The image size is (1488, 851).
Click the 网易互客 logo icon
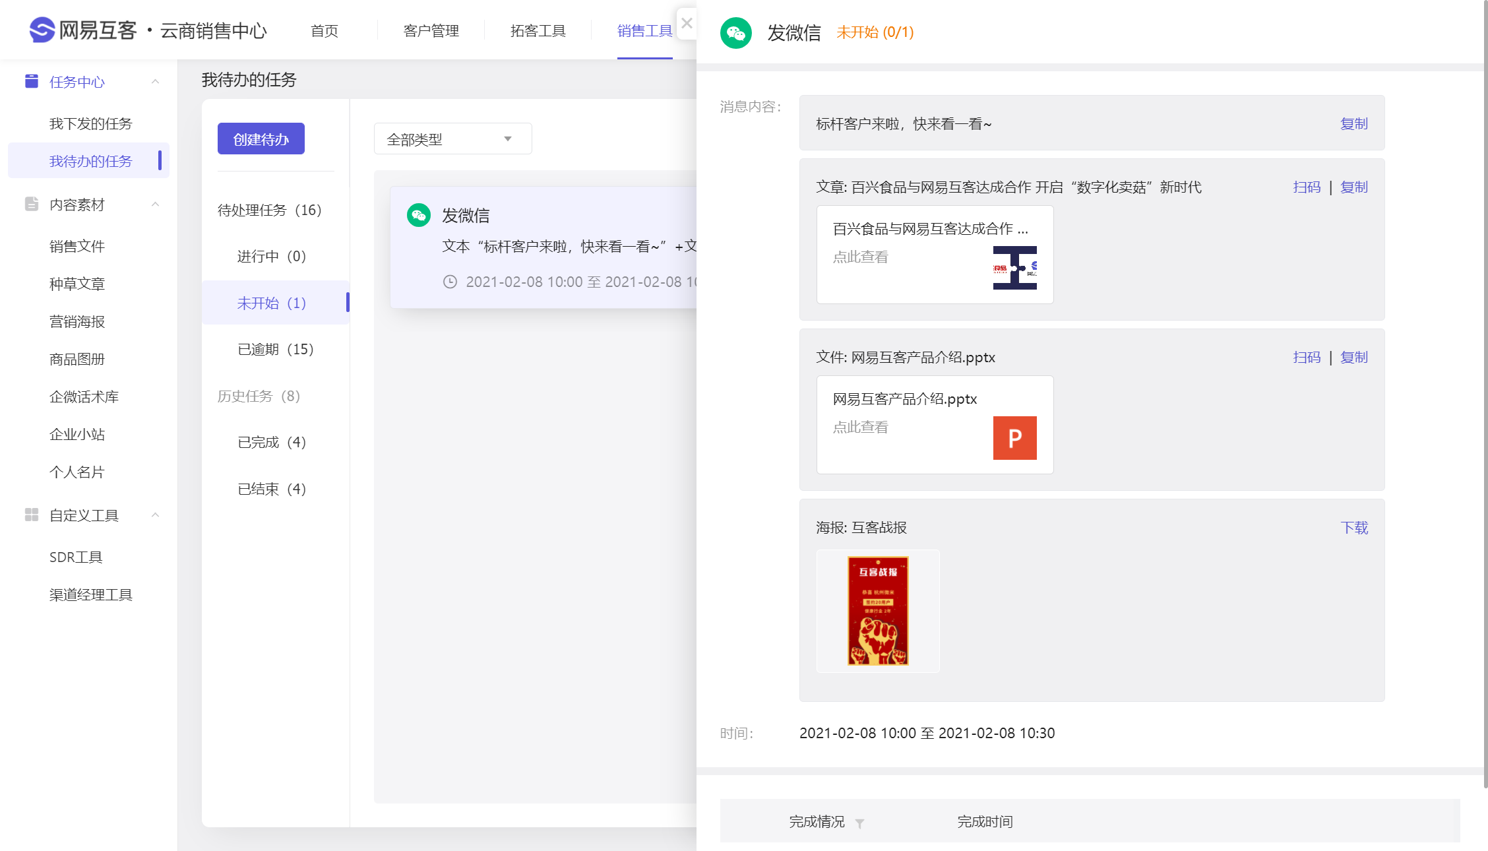pyautogui.click(x=42, y=30)
